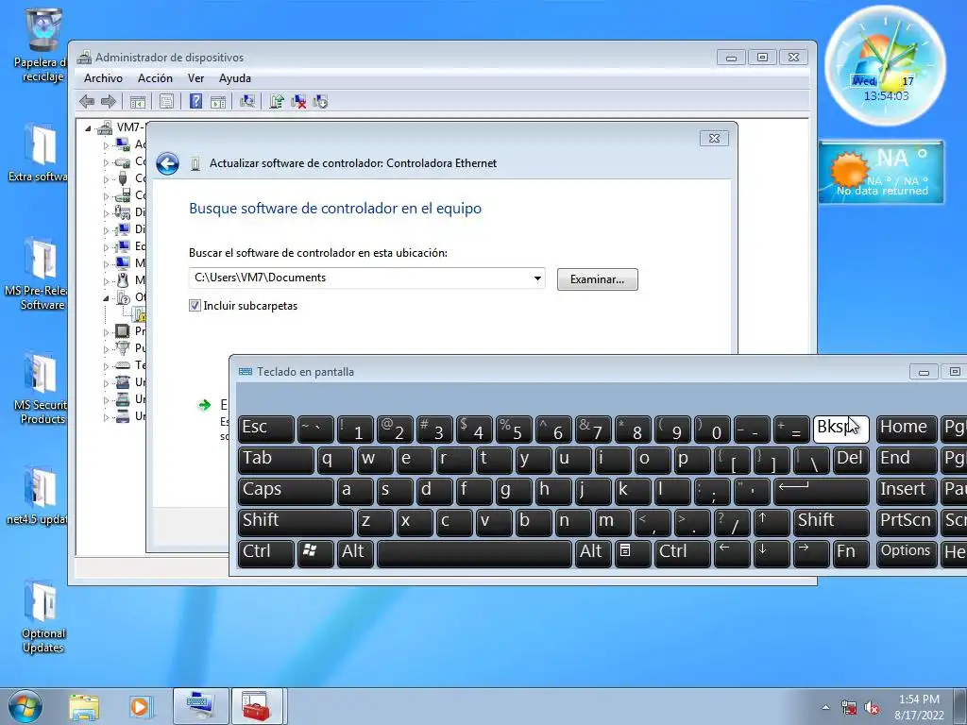Image resolution: width=967 pixels, height=725 pixels.
Task: Toggle the action pane toolbar icon
Action: point(218,102)
